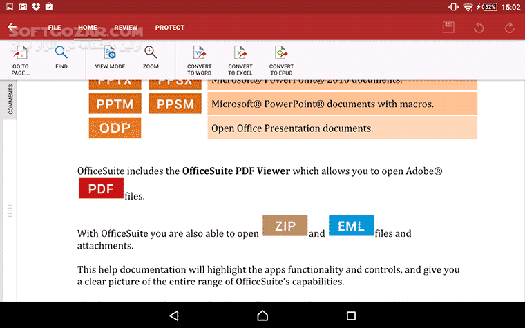Screen dimensions: 525x328
Task: Choose Convert to Word
Action: click(x=199, y=60)
